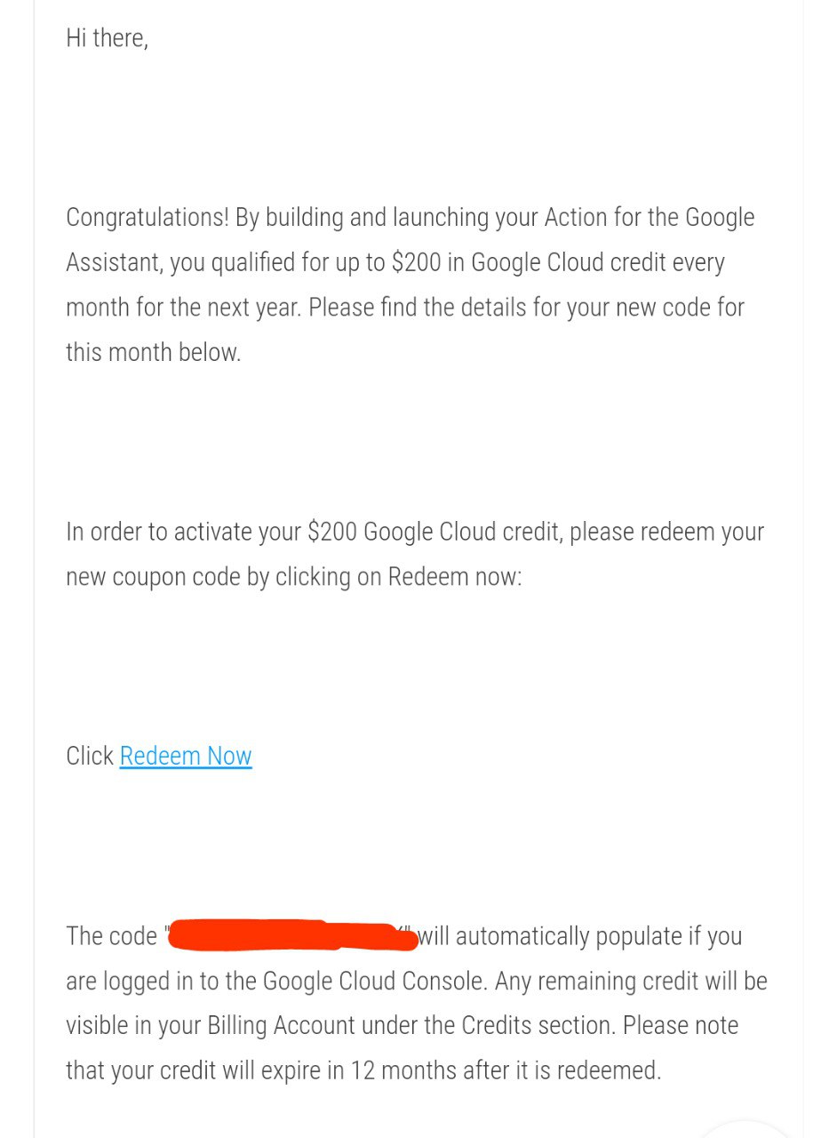Open the Redeem Now link
The image size is (837, 1138).
coord(186,756)
